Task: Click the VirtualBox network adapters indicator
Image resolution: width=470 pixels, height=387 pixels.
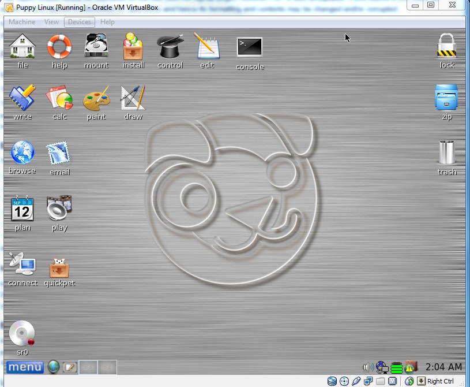Action: [x=368, y=381]
